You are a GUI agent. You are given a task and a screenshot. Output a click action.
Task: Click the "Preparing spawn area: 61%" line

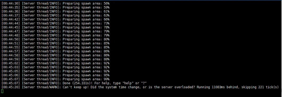55,11
